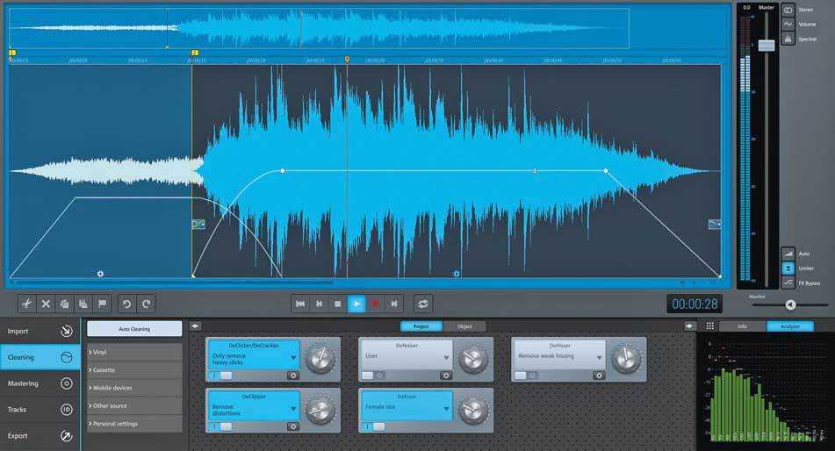Switch to the Spectral view icon
The width and height of the screenshot is (835, 451).
click(x=788, y=39)
